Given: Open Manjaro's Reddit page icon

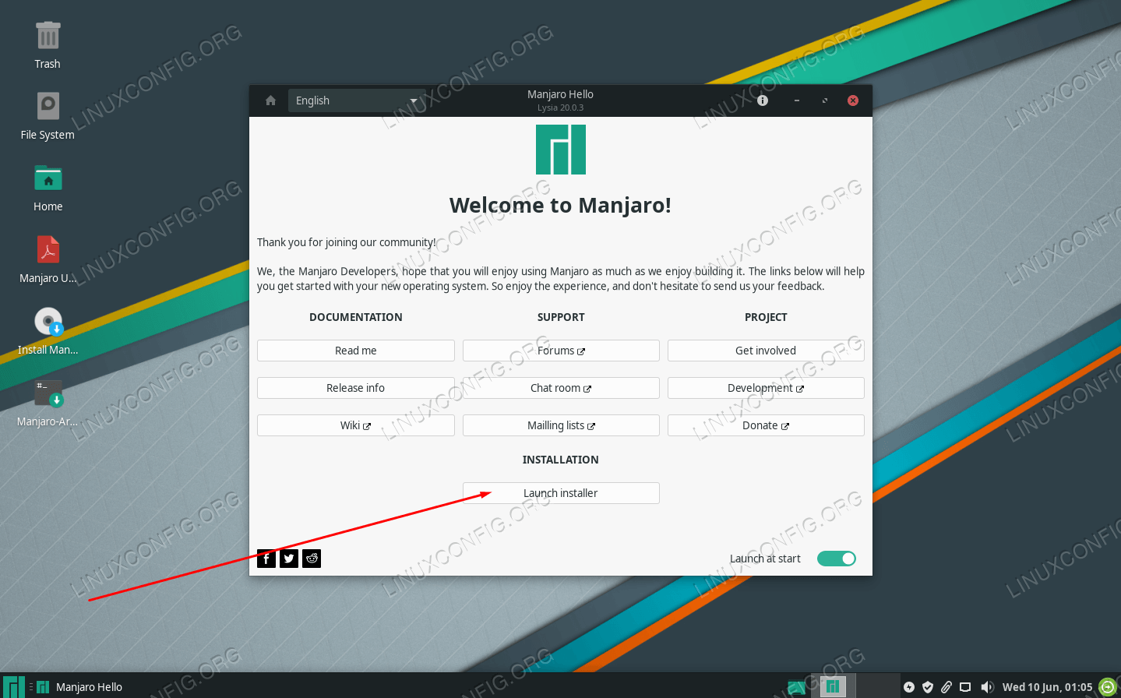Looking at the screenshot, I should pos(312,559).
